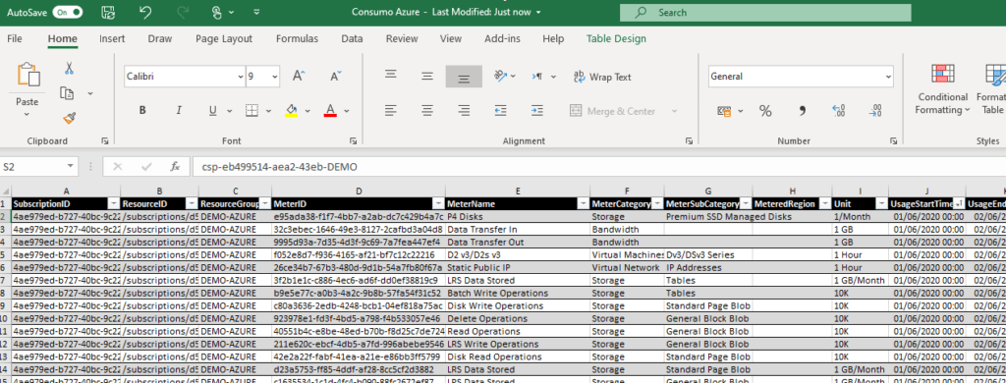Image resolution: width=1006 pixels, height=383 pixels.
Task: Click Middle Align icon
Action: click(x=427, y=77)
